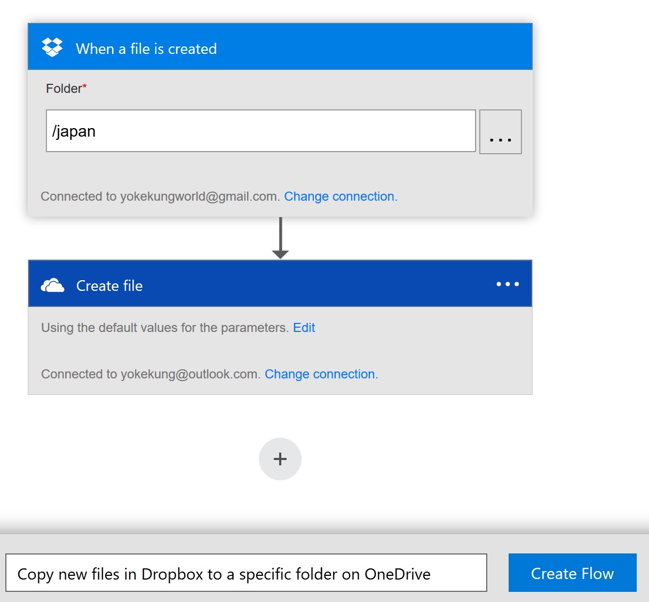The image size is (649, 602).
Task: Change connection for yokekung@outlook.com OneDrive
Action: point(321,374)
